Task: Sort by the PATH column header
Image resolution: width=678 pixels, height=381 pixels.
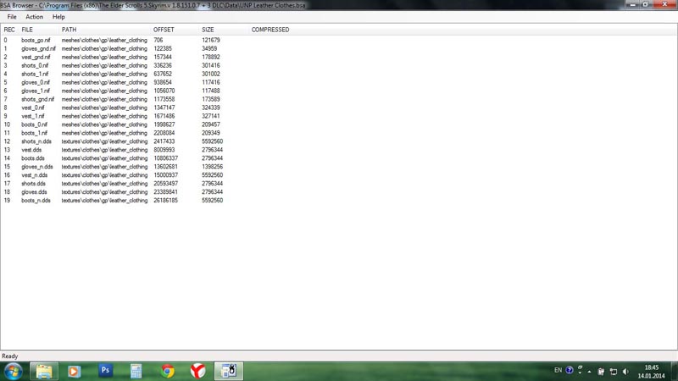Action: click(x=69, y=30)
